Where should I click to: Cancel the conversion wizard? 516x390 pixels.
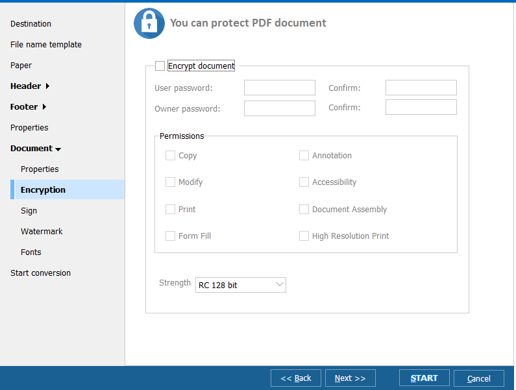click(479, 378)
